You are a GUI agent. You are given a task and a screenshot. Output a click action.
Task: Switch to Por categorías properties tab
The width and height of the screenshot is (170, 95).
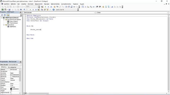[x=12, y=67]
